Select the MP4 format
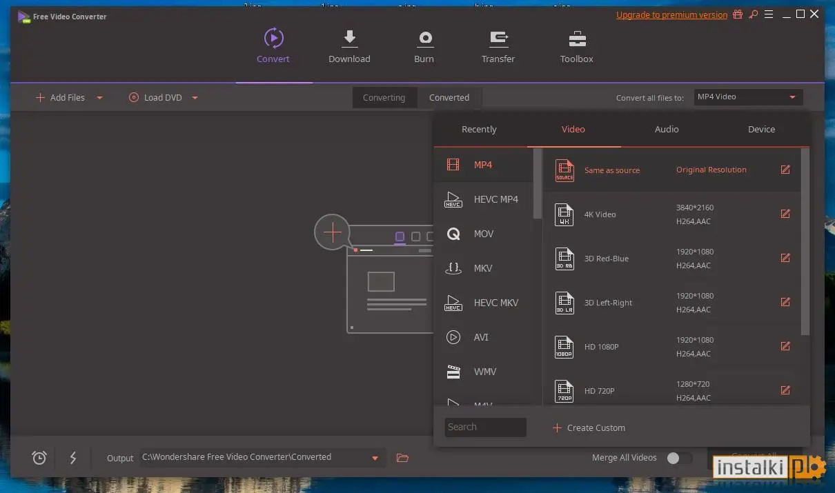Viewport: 835px width, 493px height. click(x=483, y=165)
